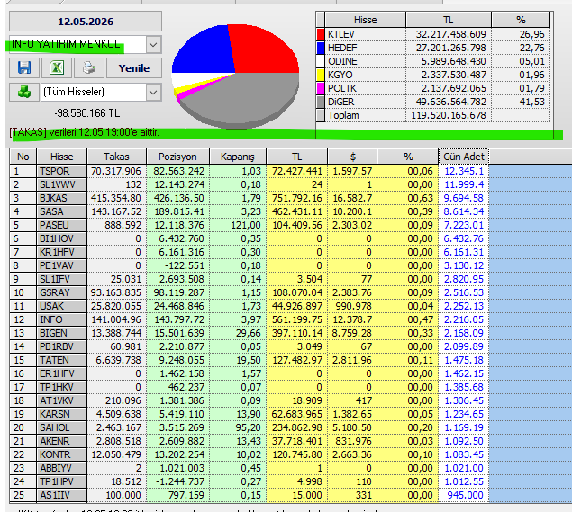Select the BJKAS stock cell
The image size is (572, 512).
(x=61, y=198)
